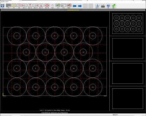Screen dimensions: 146x116
Task: Click the keyboard icon in toolbar
Action: coord(103,6)
